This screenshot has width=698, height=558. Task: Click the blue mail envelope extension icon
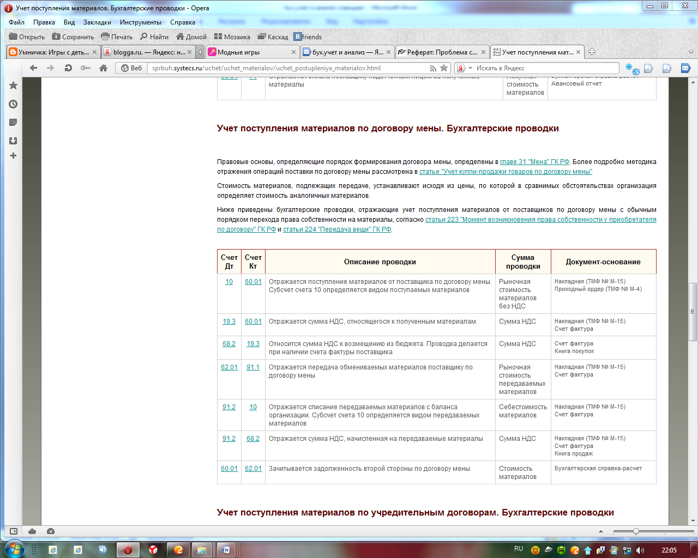(685, 68)
